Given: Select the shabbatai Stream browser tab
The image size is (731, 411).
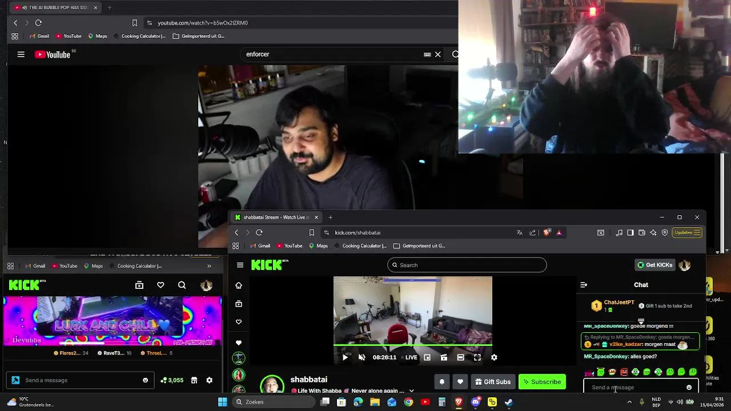Looking at the screenshot, I should coord(276,217).
